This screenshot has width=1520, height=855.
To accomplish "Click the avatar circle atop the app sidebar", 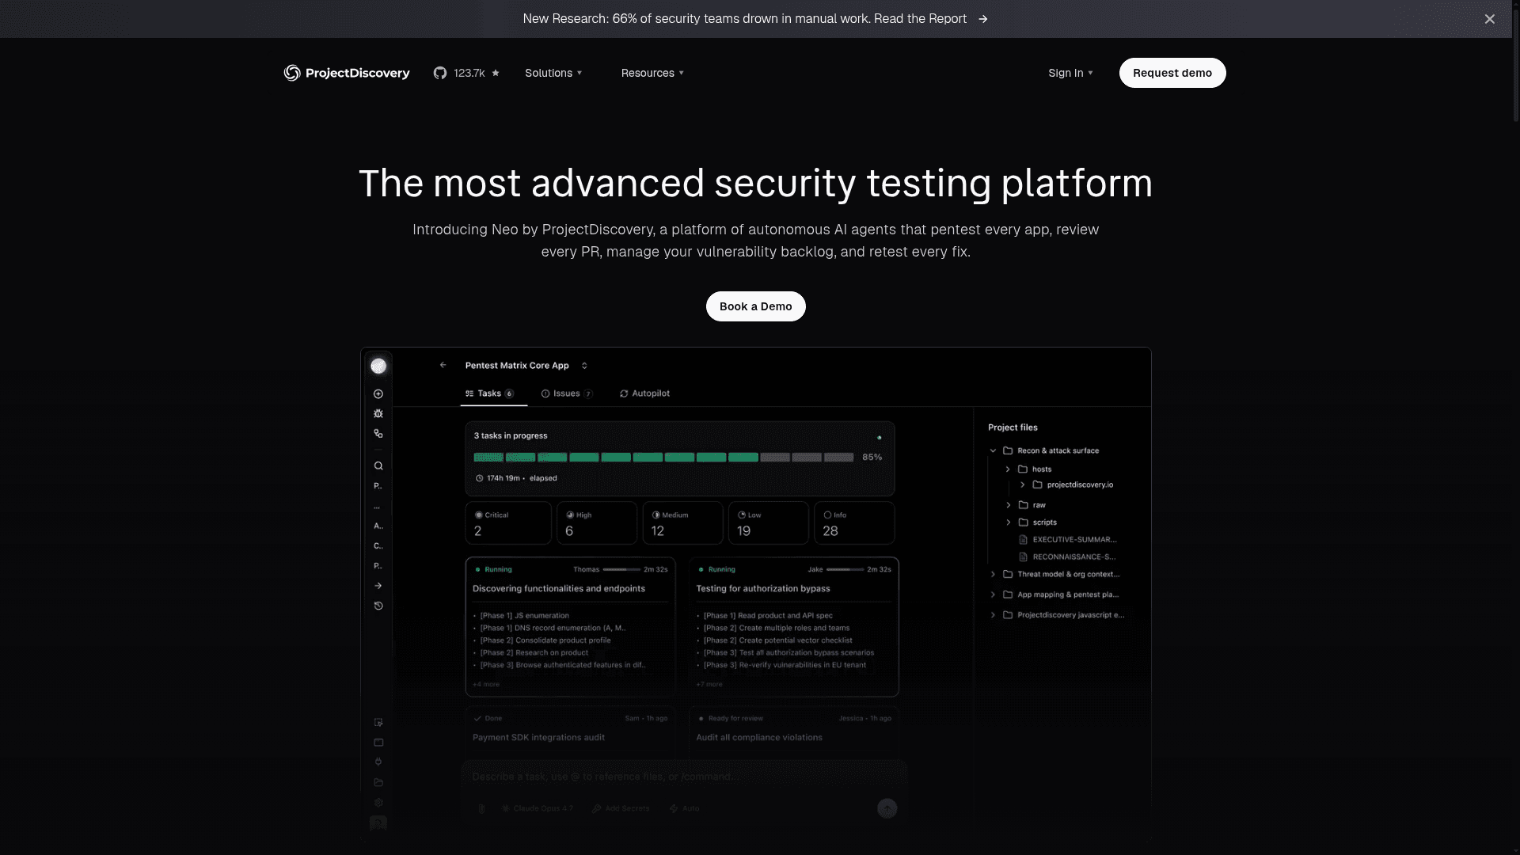I will [378, 366].
